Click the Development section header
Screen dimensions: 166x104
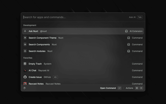[x=30, y=25]
